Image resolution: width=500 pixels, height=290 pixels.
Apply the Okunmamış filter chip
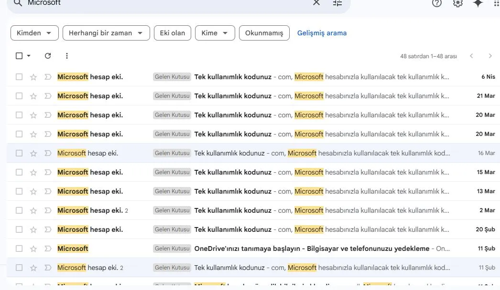(x=264, y=33)
